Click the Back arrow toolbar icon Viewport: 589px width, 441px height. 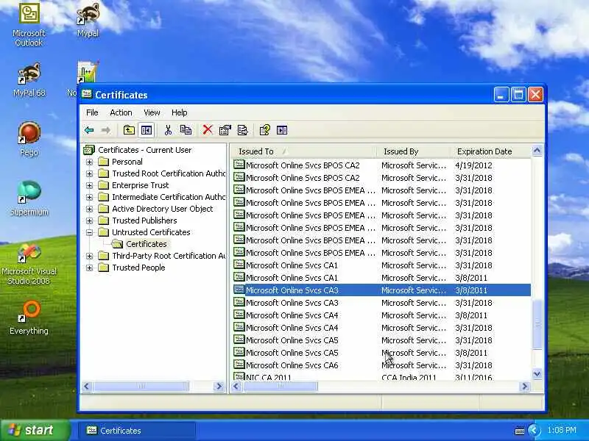pos(89,130)
